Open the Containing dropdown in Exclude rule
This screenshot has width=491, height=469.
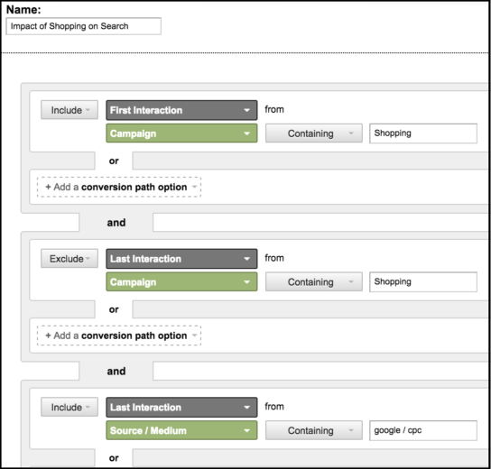pos(314,282)
